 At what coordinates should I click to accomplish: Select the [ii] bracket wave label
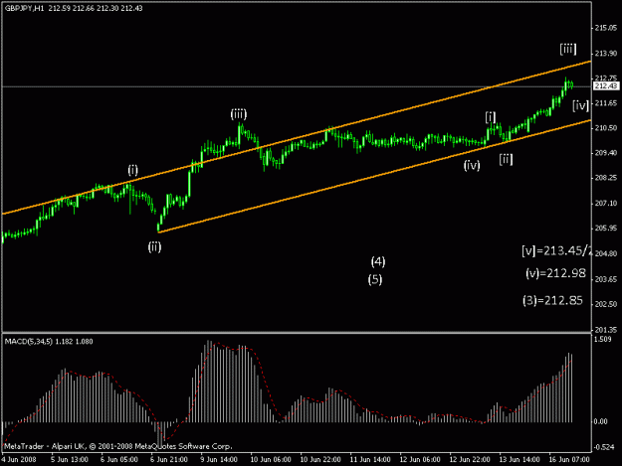point(506,160)
